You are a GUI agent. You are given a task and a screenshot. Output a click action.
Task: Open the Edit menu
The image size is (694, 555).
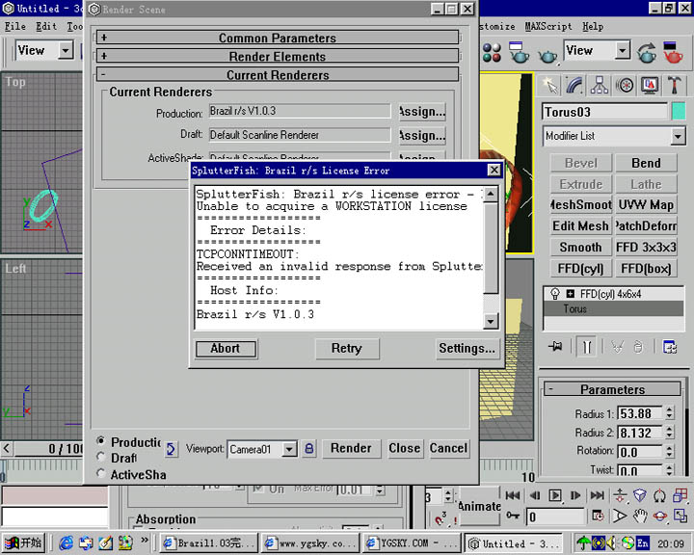click(x=46, y=27)
